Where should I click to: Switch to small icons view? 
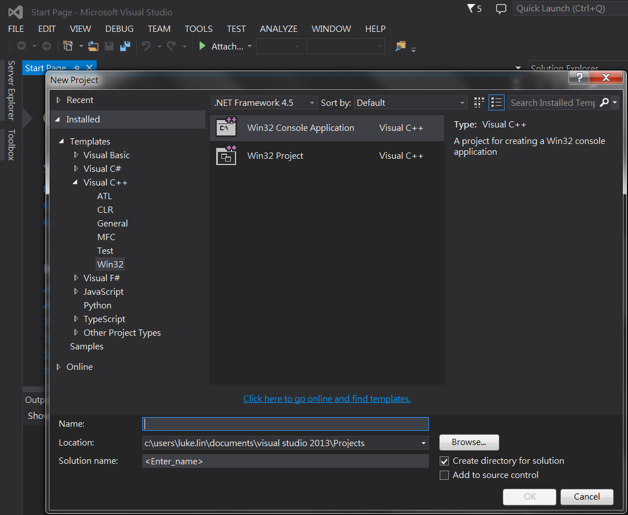(479, 102)
